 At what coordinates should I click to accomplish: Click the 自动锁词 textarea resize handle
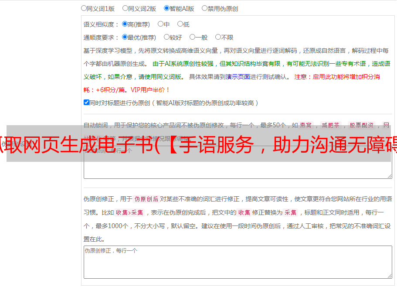click(x=390, y=176)
